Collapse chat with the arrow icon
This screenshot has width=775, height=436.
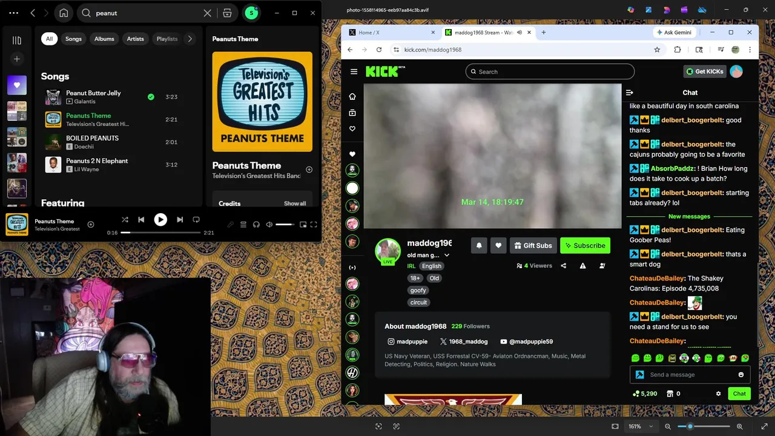pyautogui.click(x=630, y=93)
